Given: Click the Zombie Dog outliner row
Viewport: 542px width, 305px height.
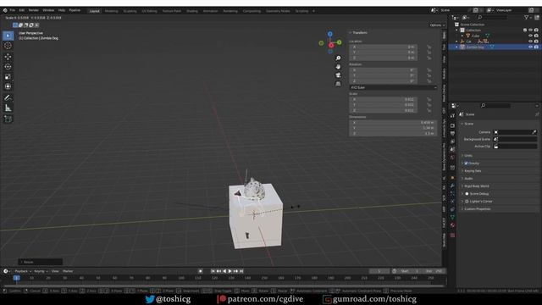Looking at the screenshot, I should tap(495, 47).
